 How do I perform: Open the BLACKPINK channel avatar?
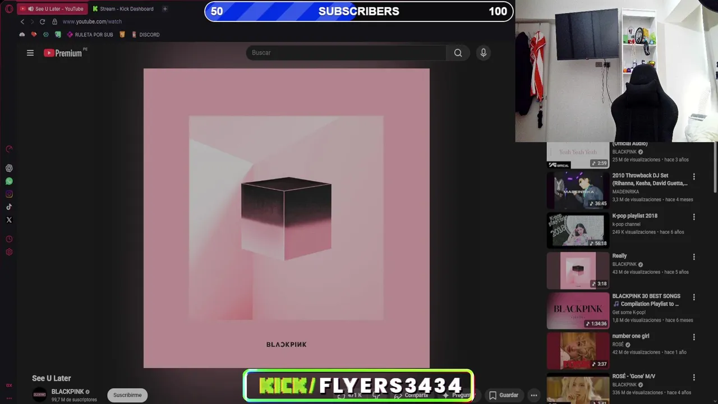(x=39, y=394)
